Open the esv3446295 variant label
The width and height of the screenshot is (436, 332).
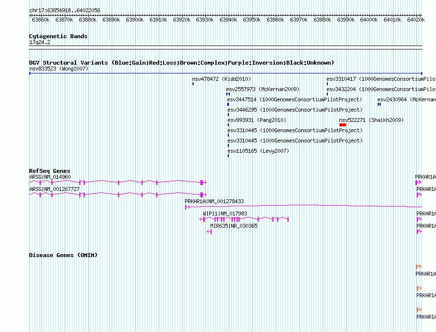[295, 110]
